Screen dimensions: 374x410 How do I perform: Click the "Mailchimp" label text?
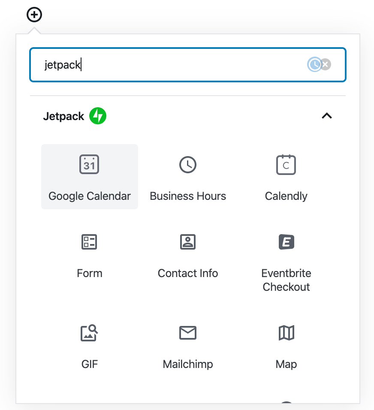[x=188, y=364]
